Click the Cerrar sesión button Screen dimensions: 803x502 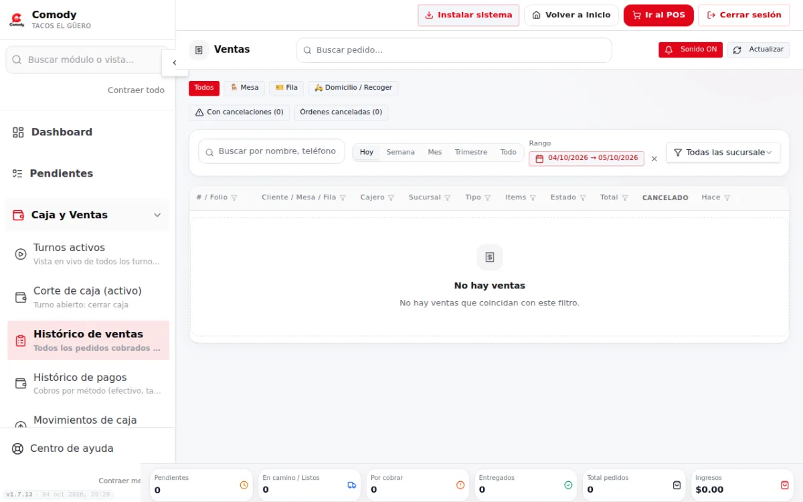click(x=744, y=15)
